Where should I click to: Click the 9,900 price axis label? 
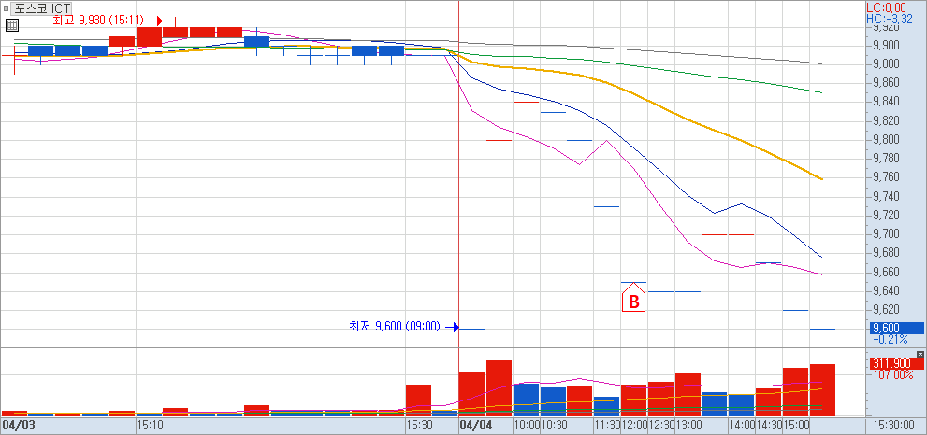[886, 46]
